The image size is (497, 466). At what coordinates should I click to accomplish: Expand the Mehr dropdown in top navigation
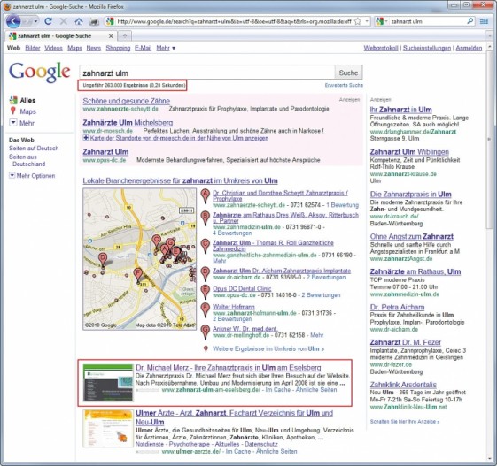pyautogui.click(x=166, y=48)
